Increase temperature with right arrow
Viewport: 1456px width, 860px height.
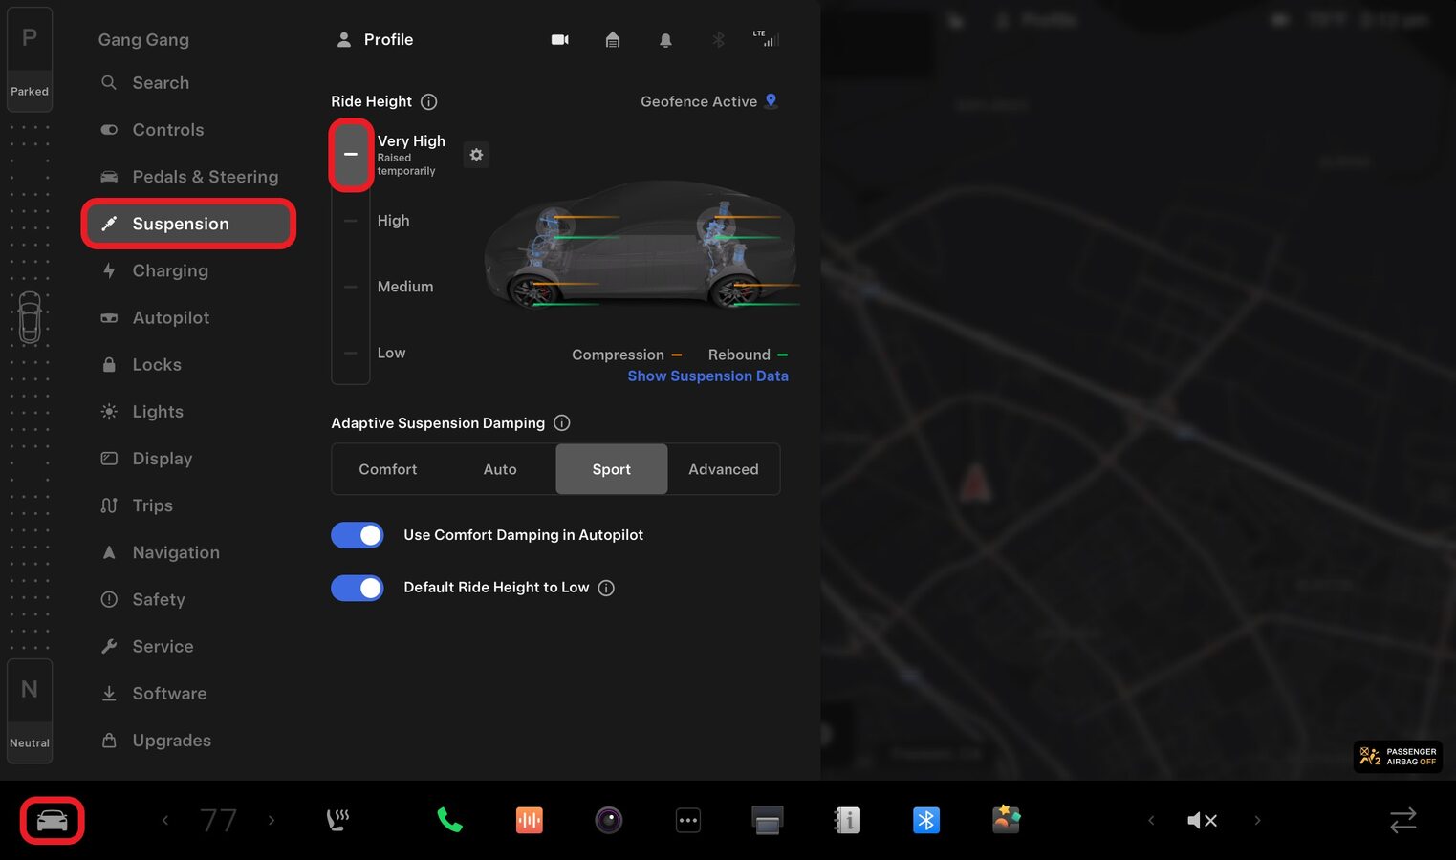[x=272, y=820]
